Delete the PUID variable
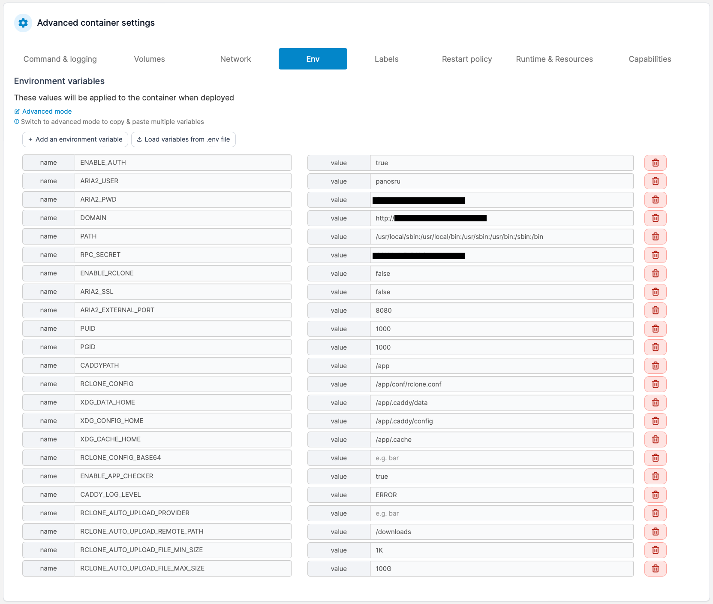 point(655,329)
